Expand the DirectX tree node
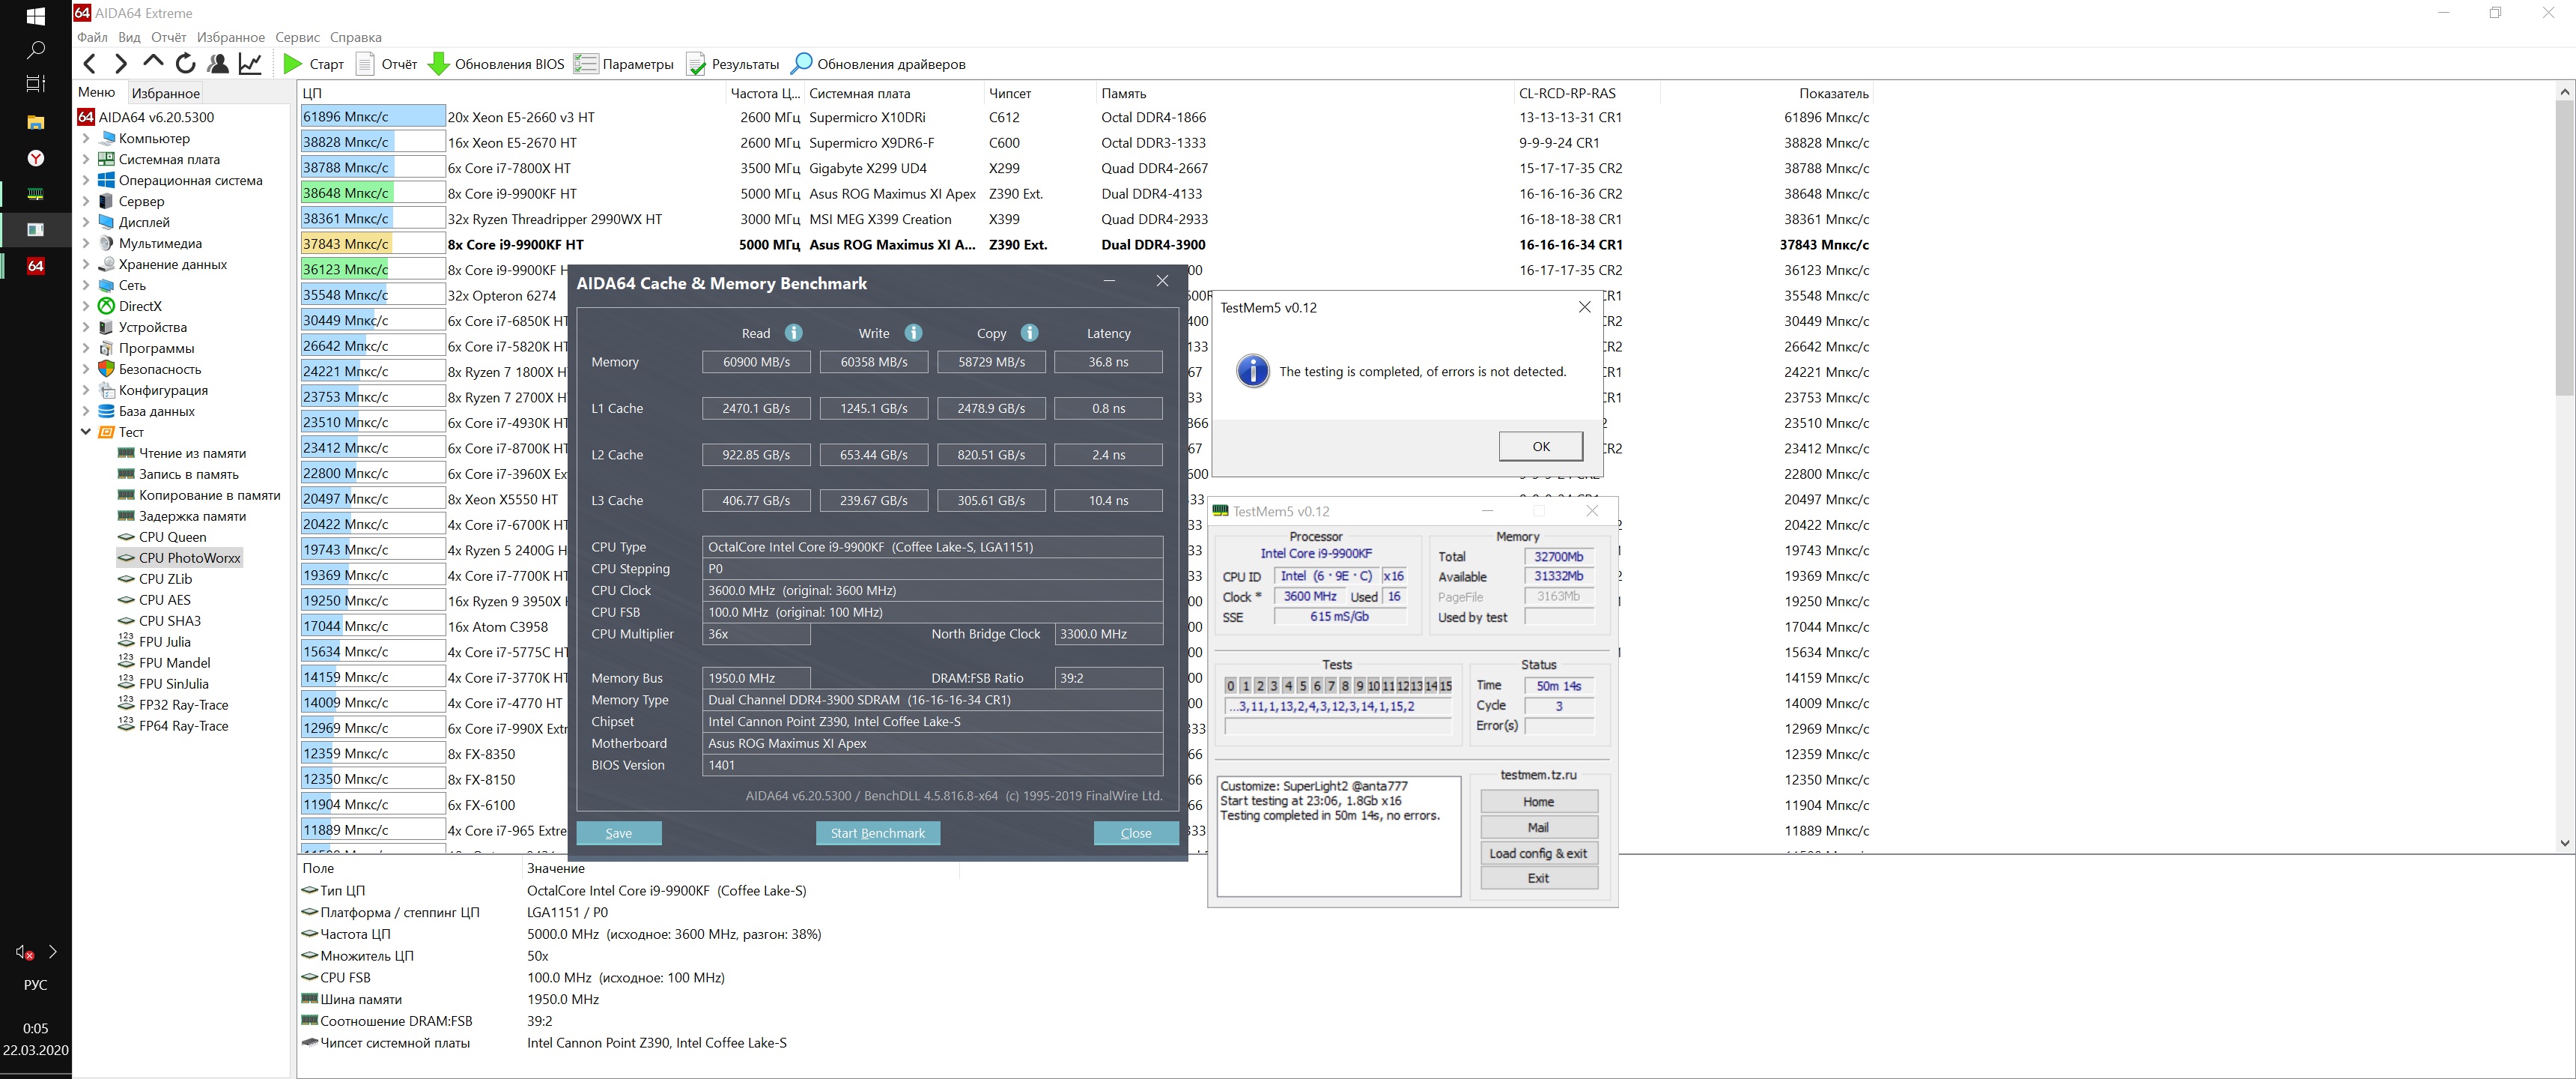 tap(86, 306)
